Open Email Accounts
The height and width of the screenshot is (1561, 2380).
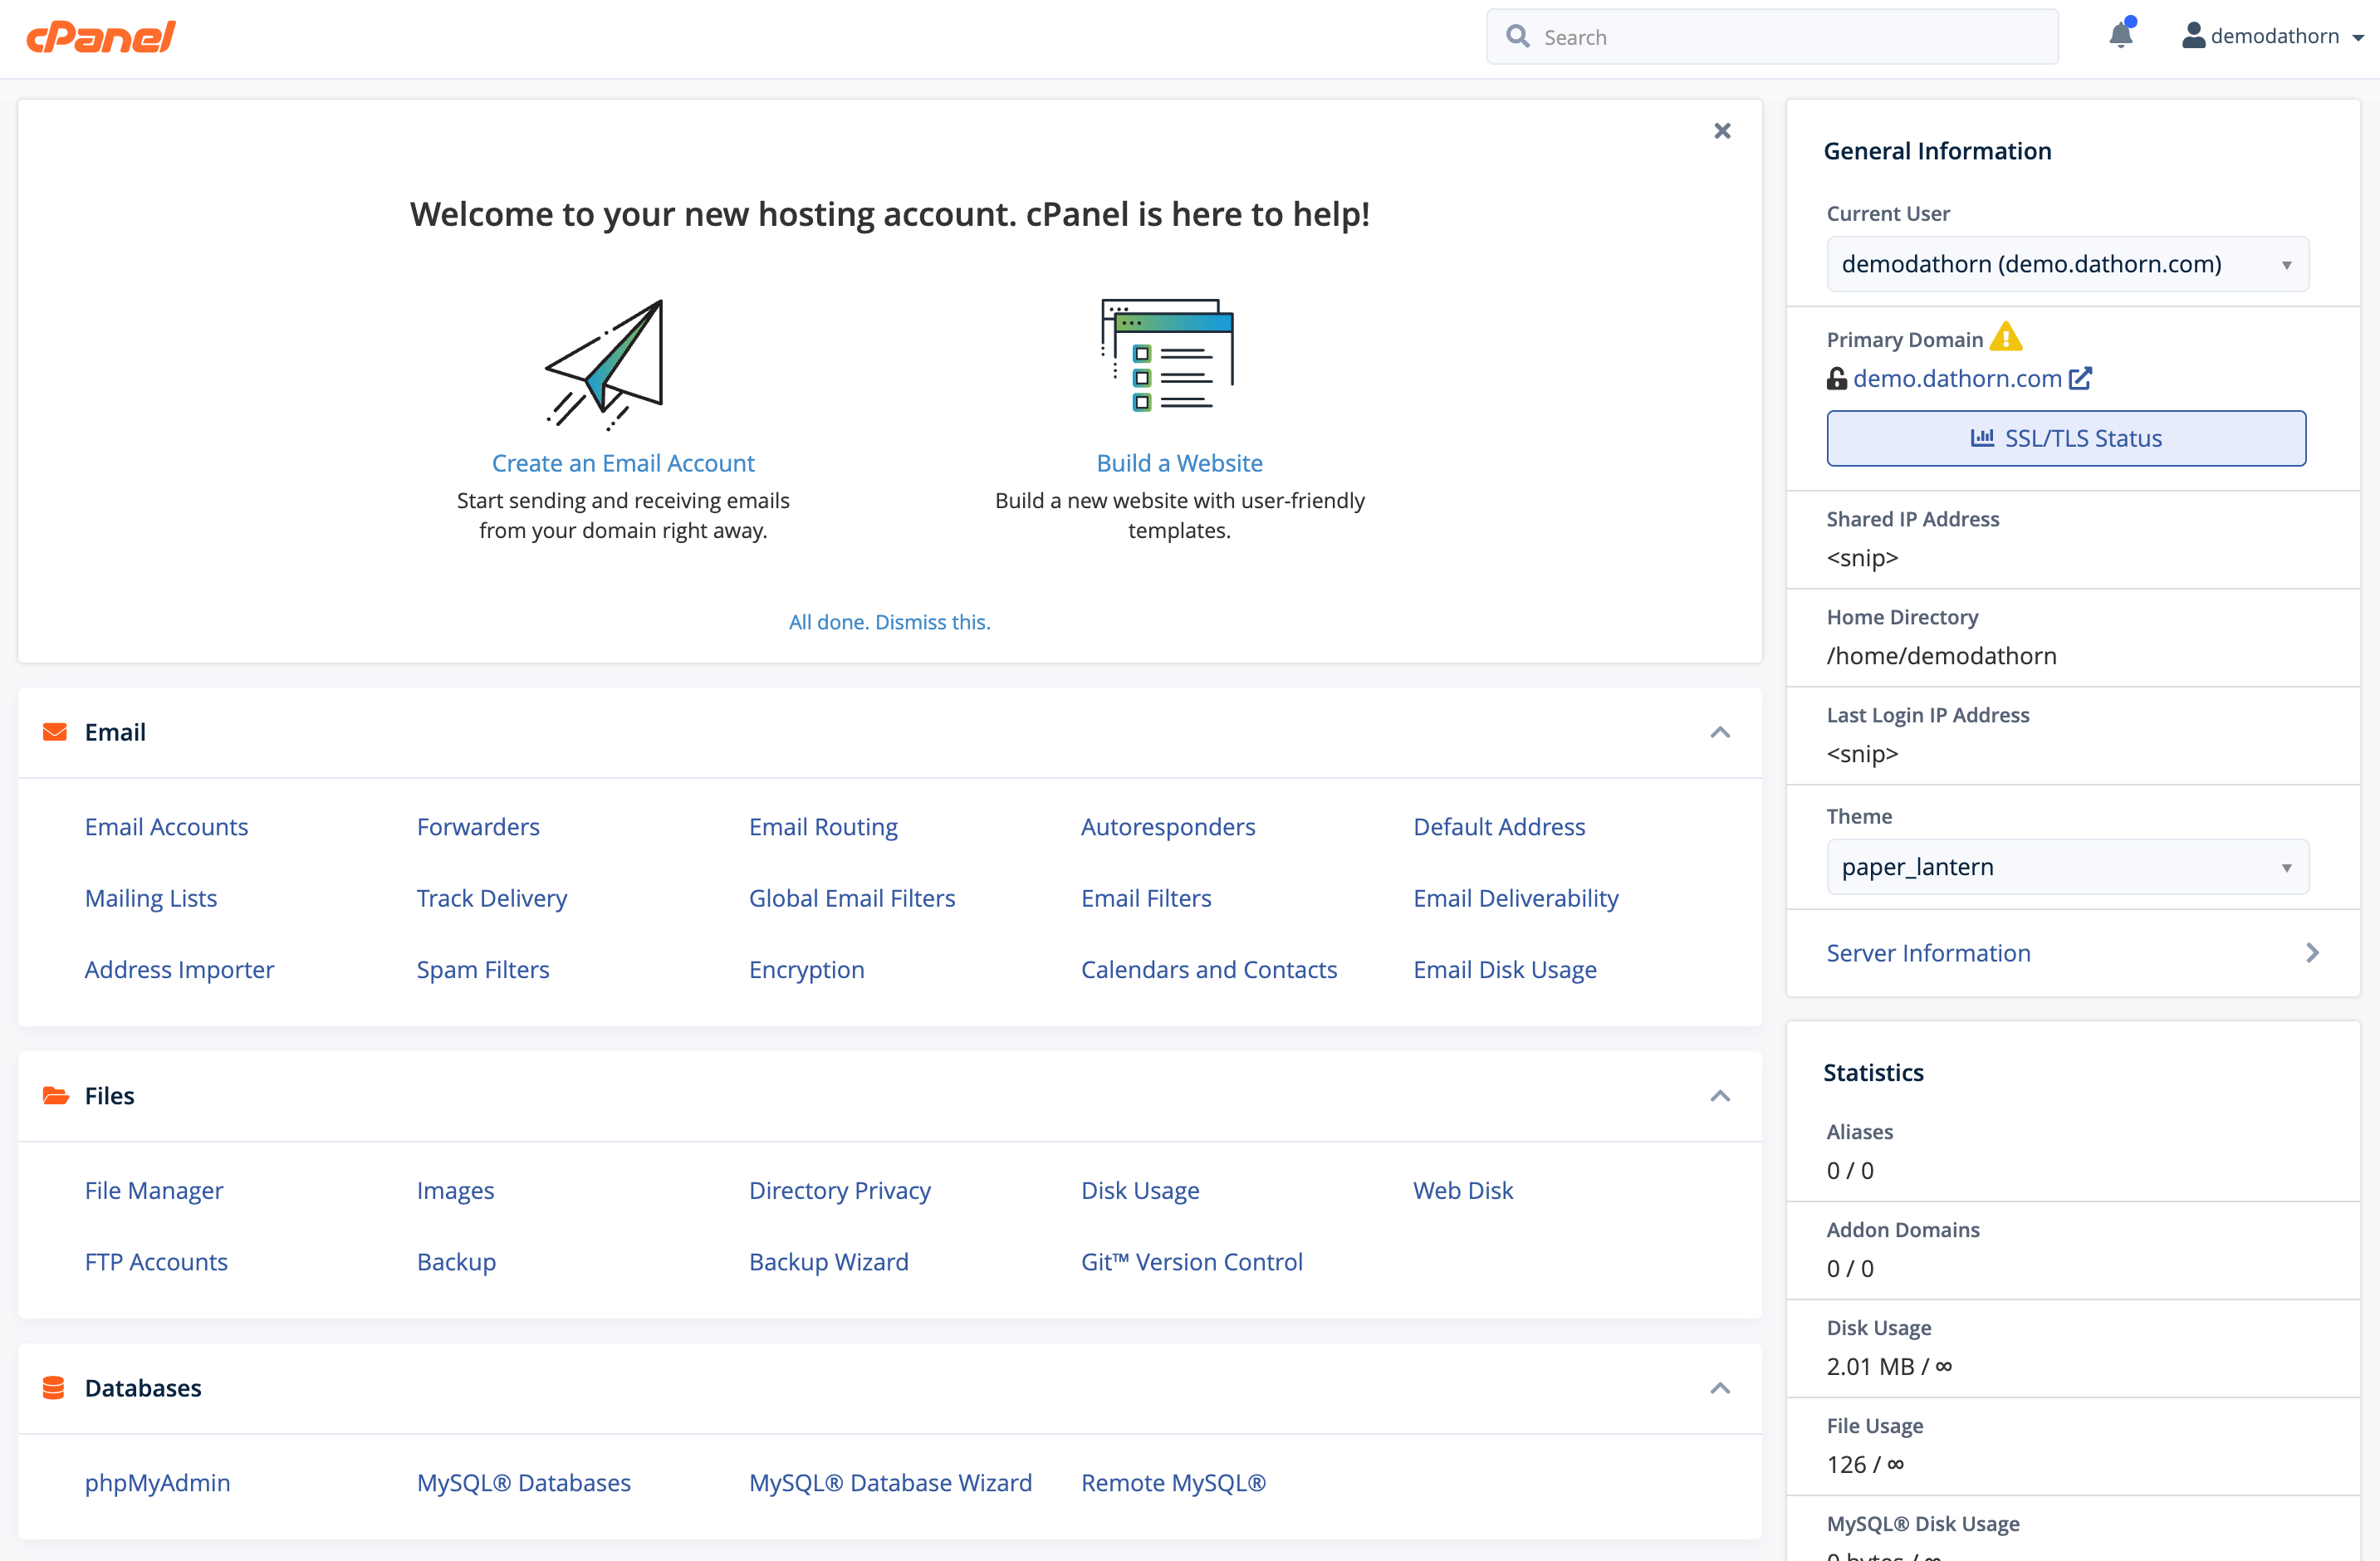[166, 826]
